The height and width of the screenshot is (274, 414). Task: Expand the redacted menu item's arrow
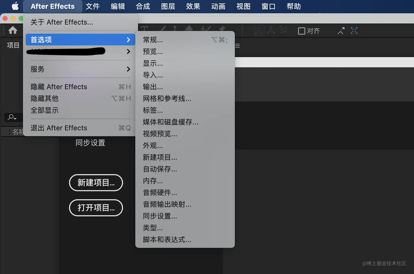[128, 51]
